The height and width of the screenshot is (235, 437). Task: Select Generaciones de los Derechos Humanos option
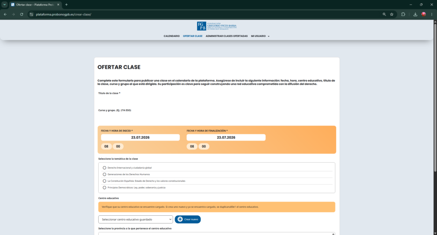[105, 174]
